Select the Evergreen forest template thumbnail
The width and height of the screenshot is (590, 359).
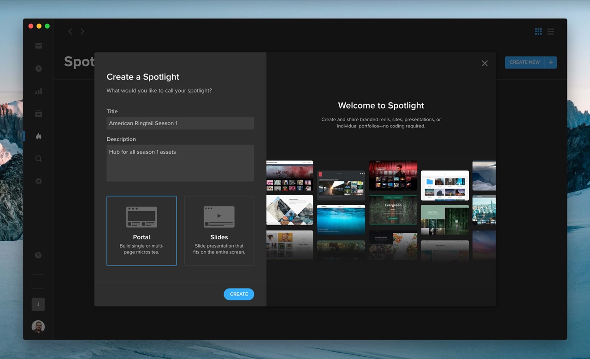(x=393, y=210)
